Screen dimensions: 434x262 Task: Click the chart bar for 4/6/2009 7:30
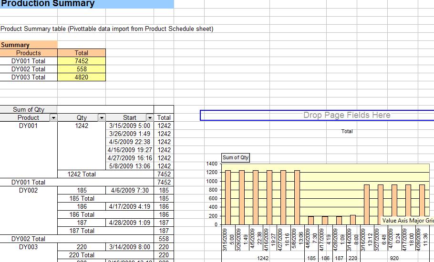(x=311, y=220)
